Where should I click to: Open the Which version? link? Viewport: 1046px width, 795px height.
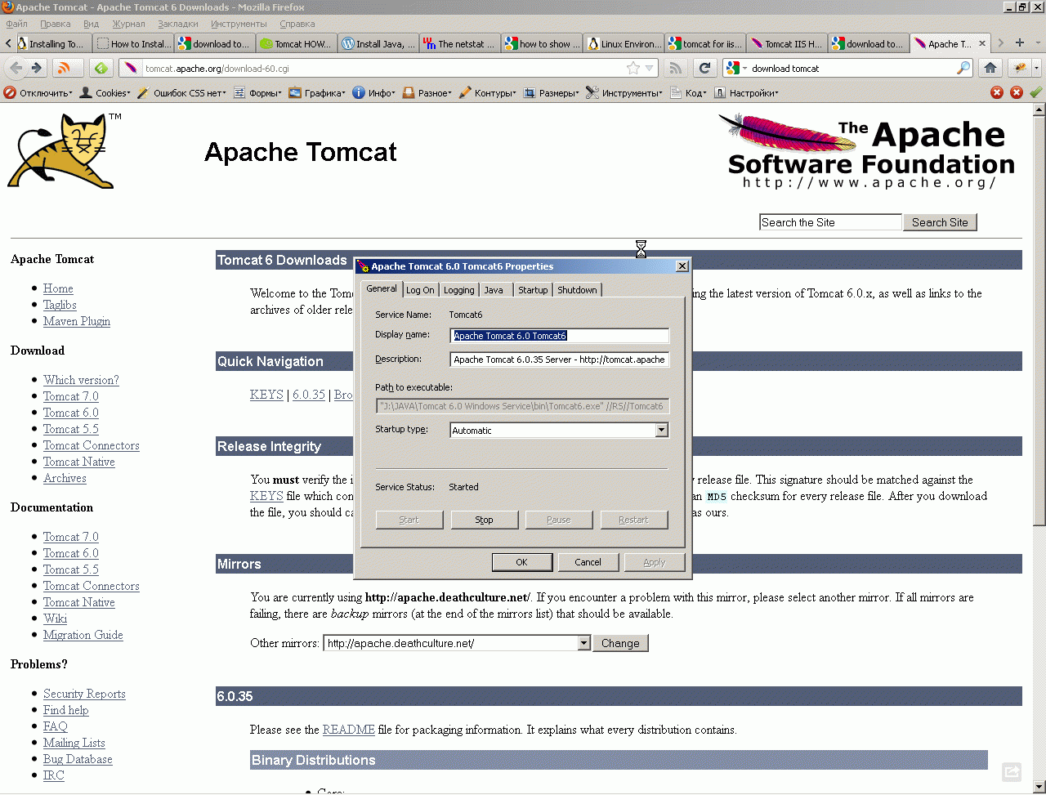(x=81, y=380)
